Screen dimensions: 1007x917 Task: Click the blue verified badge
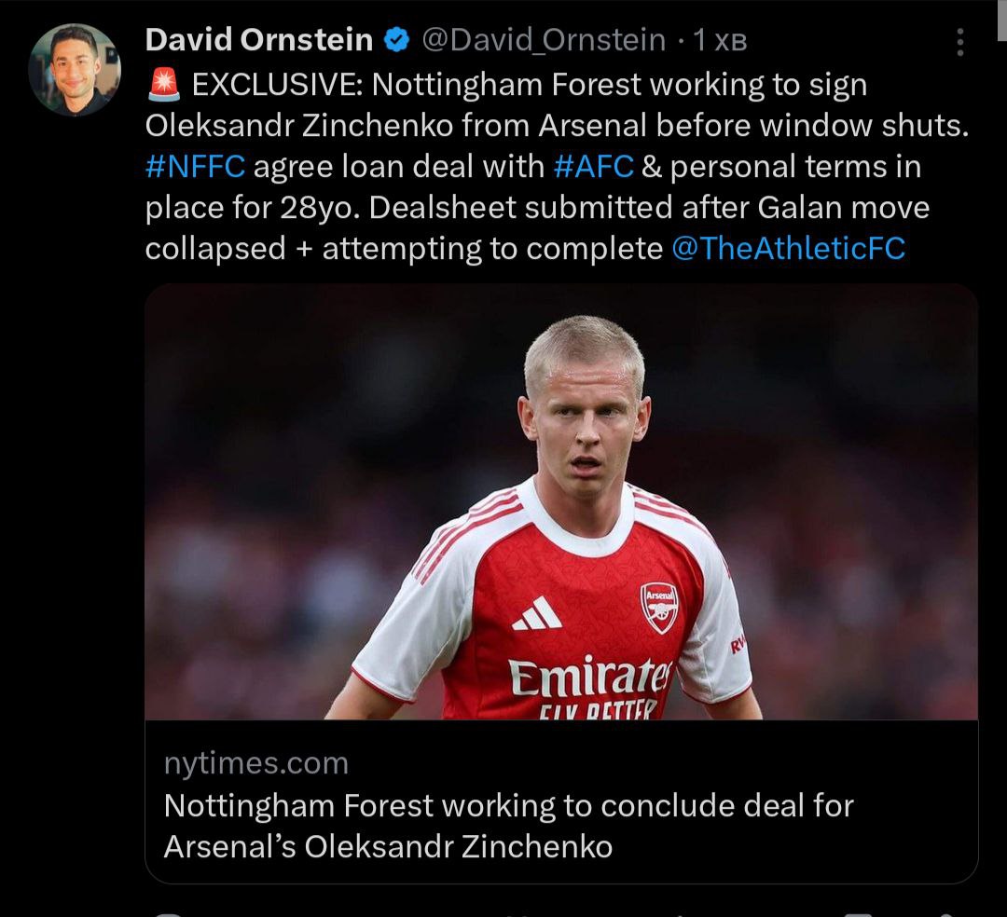click(398, 40)
